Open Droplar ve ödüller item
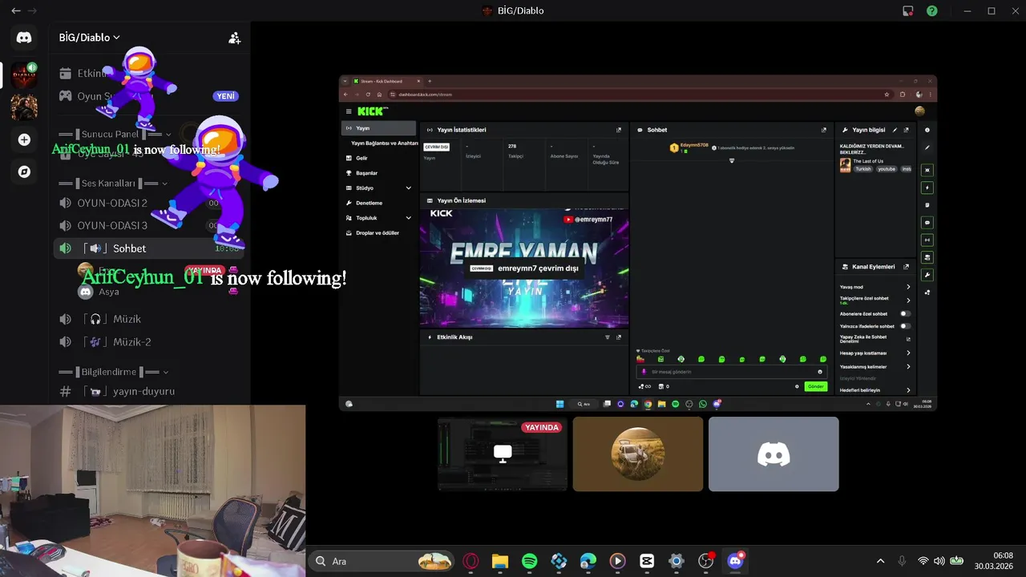 [x=378, y=233]
